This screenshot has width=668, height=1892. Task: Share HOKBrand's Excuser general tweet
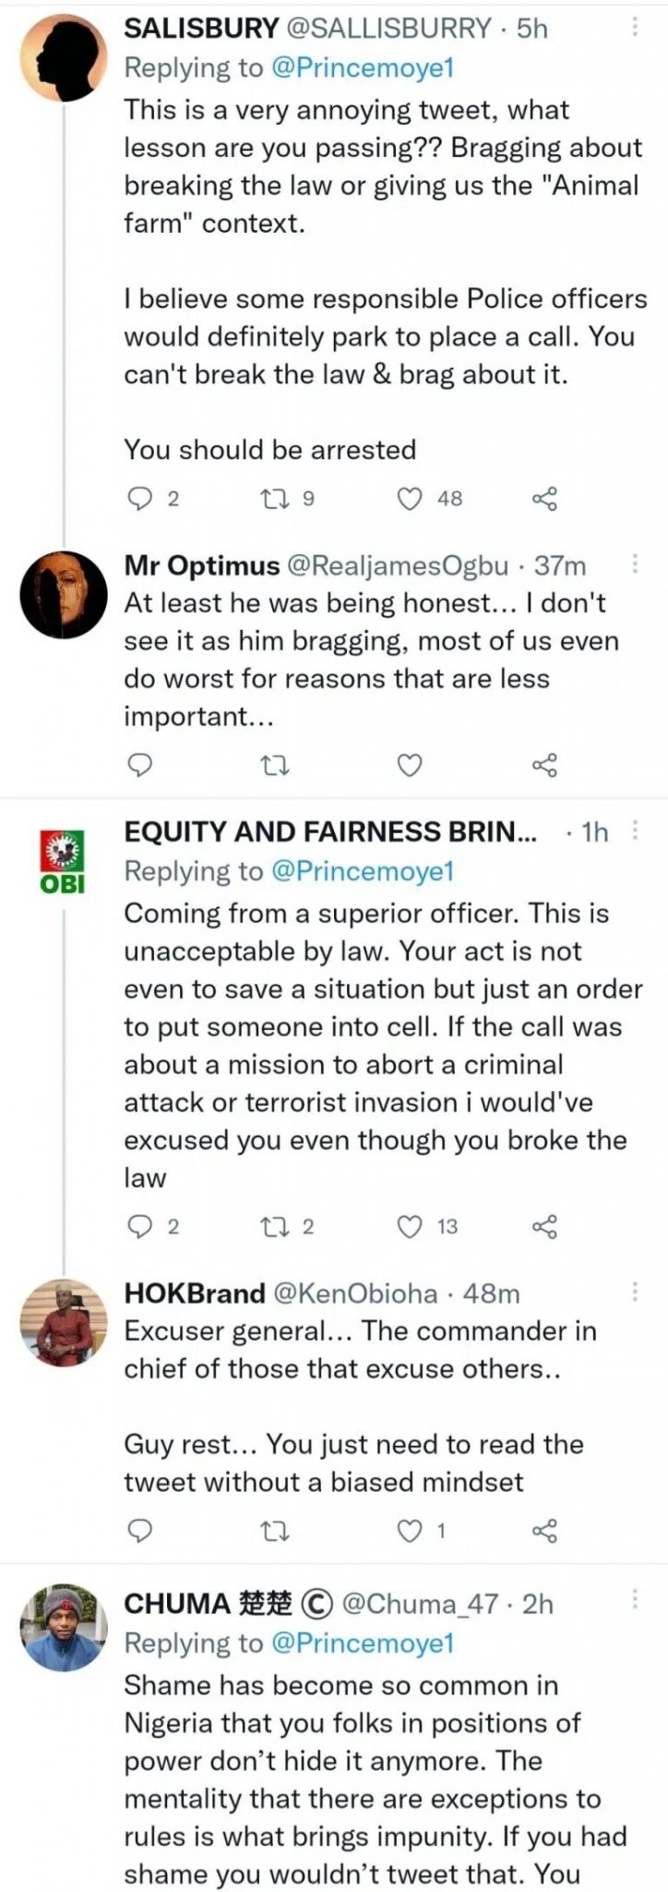(545, 1532)
